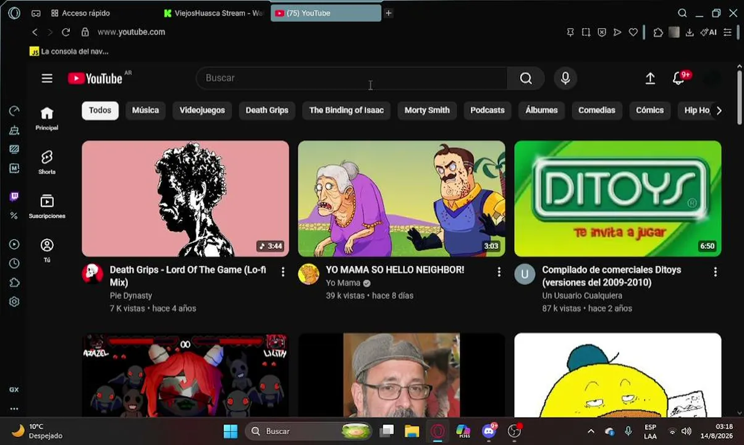Open GX Cleaner broom icon in sidebar
The width and height of the screenshot is (744, 445).
(14, 130)
